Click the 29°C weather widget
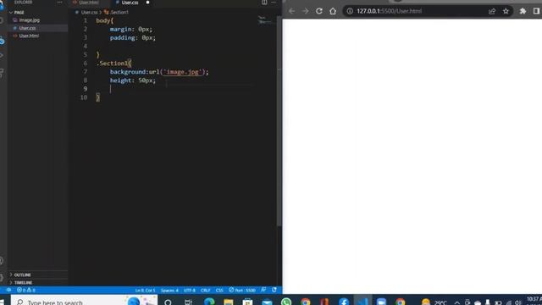This screenshot has height=305, width=542. [x=434, y=302]
